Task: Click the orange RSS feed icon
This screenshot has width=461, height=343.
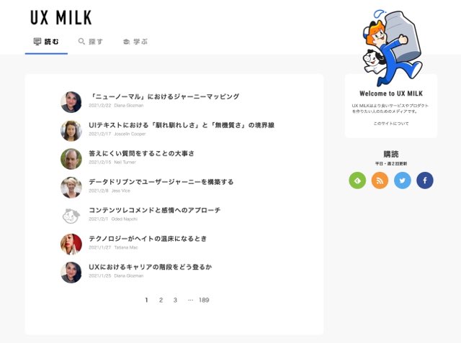Action: click(x=380, y=180)
